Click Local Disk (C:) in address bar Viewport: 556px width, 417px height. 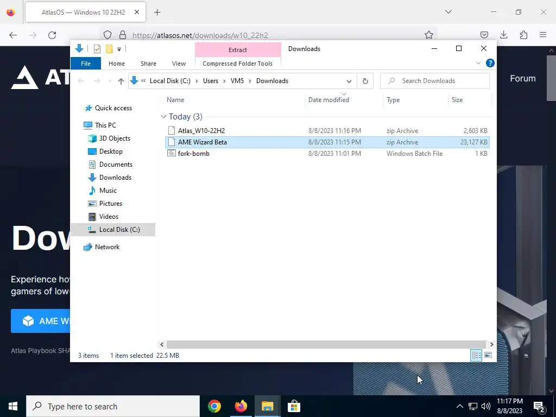[170, 81]
